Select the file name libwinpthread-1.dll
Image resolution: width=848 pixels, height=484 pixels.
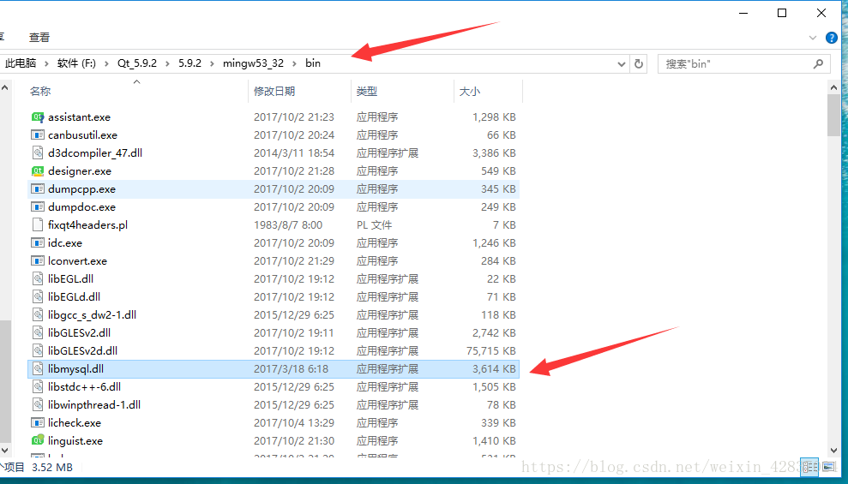coord(94,404)
